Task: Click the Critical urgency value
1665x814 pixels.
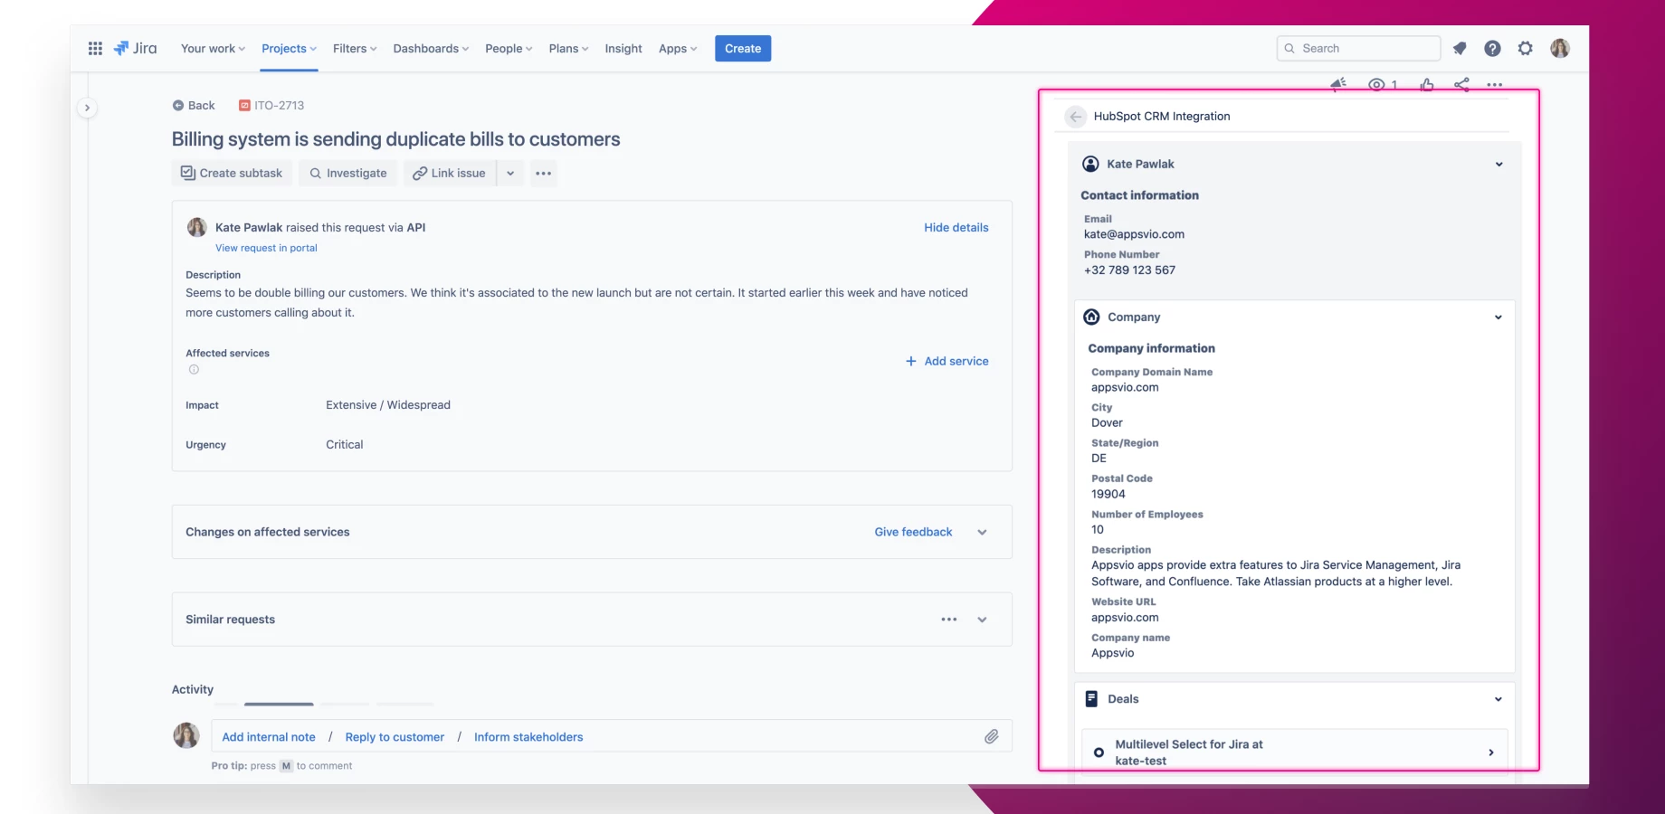Action: 345,445
